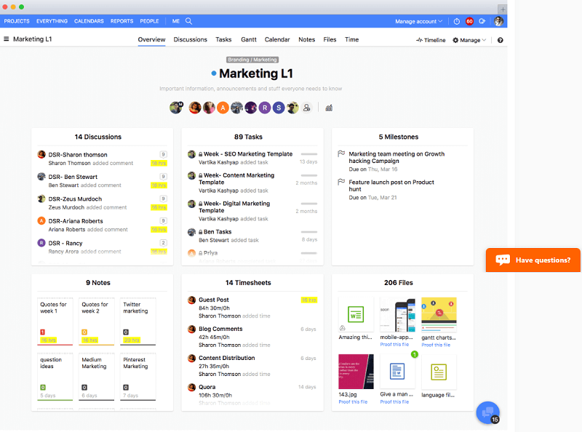Open the language fil... file thumbnail

(439, 372)
